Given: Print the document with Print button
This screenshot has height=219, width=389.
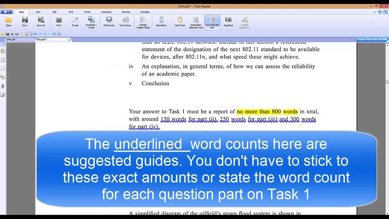Looking at the screenshot, I should point(59,22).
